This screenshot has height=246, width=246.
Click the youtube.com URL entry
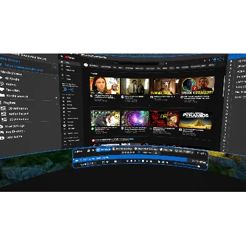coord(24,67)
